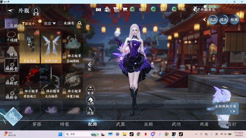
Task: Open the 更多 more options button
Action: pos(91,90)
